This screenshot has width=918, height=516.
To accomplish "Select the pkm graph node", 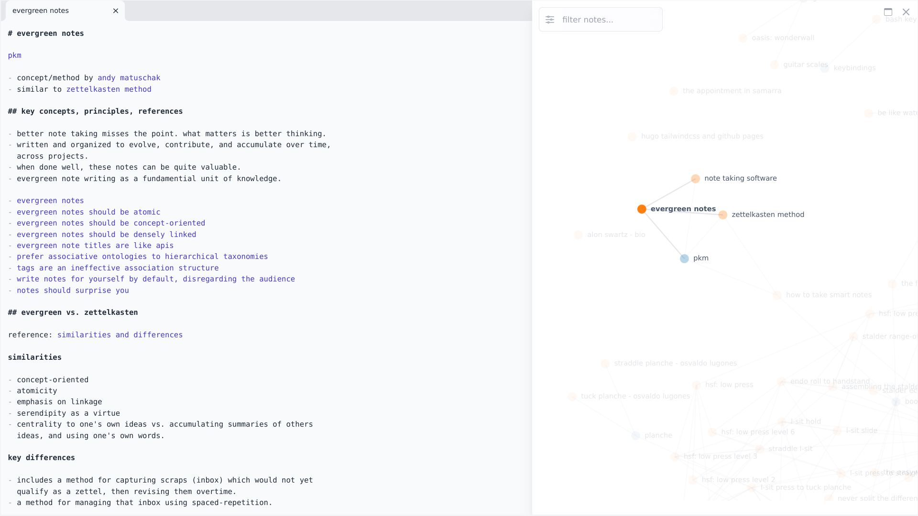I will [685, 258].
